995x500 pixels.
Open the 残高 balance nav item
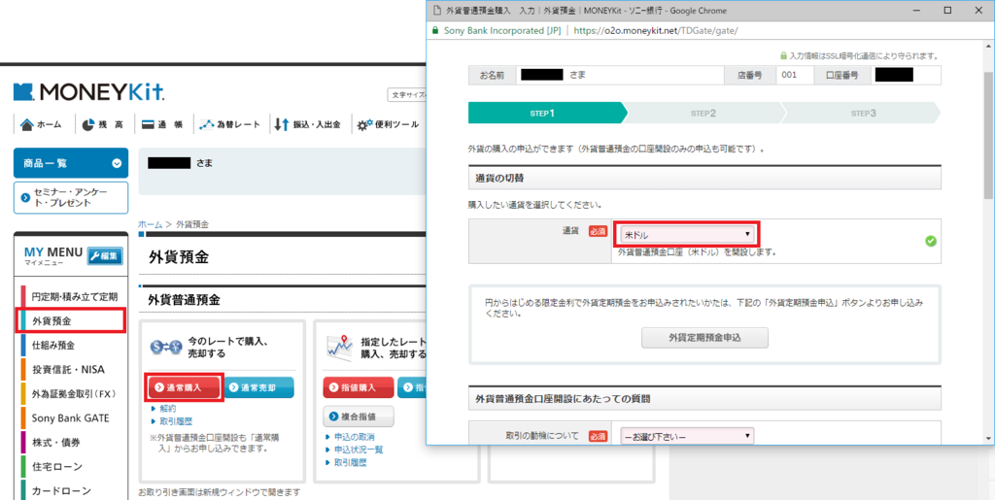103,125
